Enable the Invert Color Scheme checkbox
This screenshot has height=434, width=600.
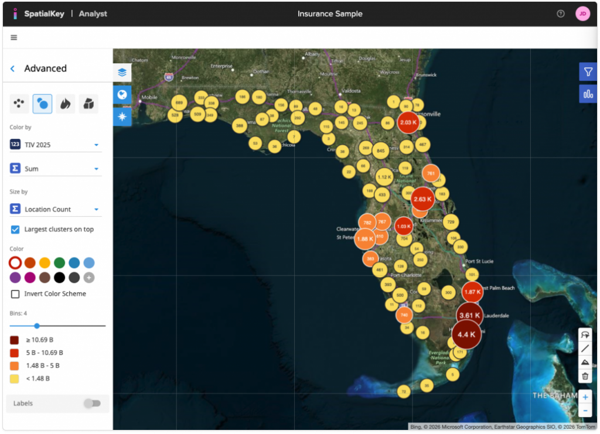coord(15,293)
